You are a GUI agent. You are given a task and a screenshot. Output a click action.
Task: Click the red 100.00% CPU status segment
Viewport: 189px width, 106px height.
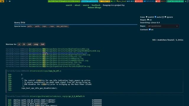[139, 1]
